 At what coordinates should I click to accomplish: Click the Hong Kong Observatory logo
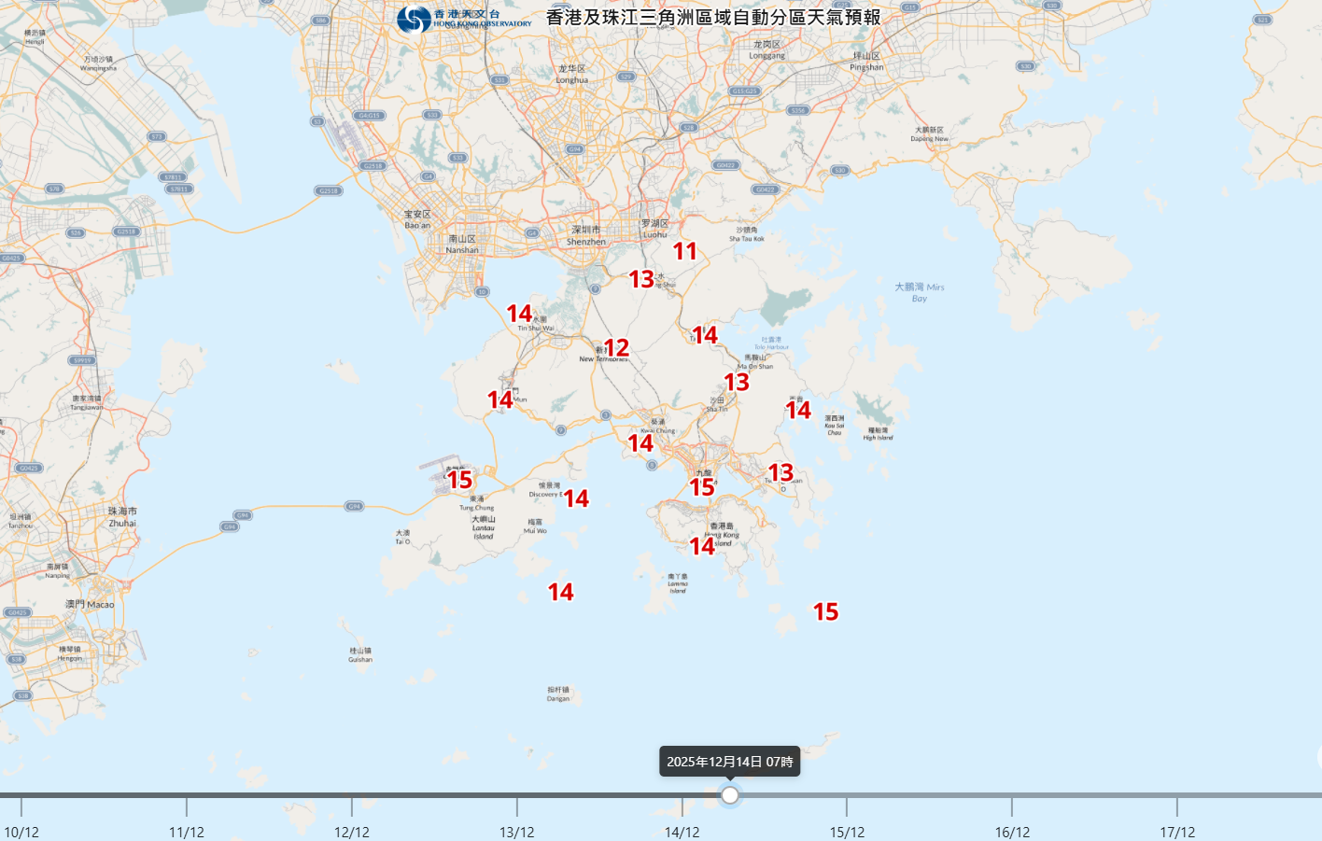coord(463,19)
